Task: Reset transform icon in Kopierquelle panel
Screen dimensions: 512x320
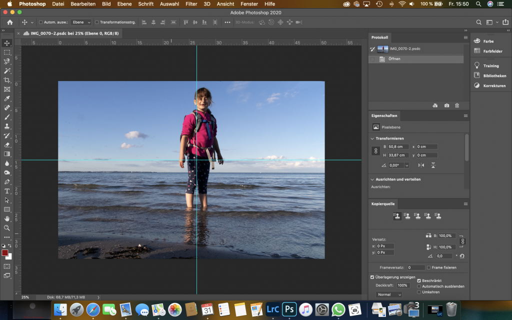Action: [461, 255]
